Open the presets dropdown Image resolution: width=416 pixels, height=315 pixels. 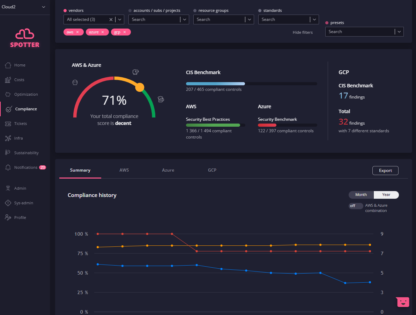399,32
